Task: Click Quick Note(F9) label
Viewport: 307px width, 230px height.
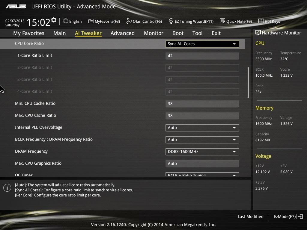Action: pyautogui.click(x=239, y=21)
